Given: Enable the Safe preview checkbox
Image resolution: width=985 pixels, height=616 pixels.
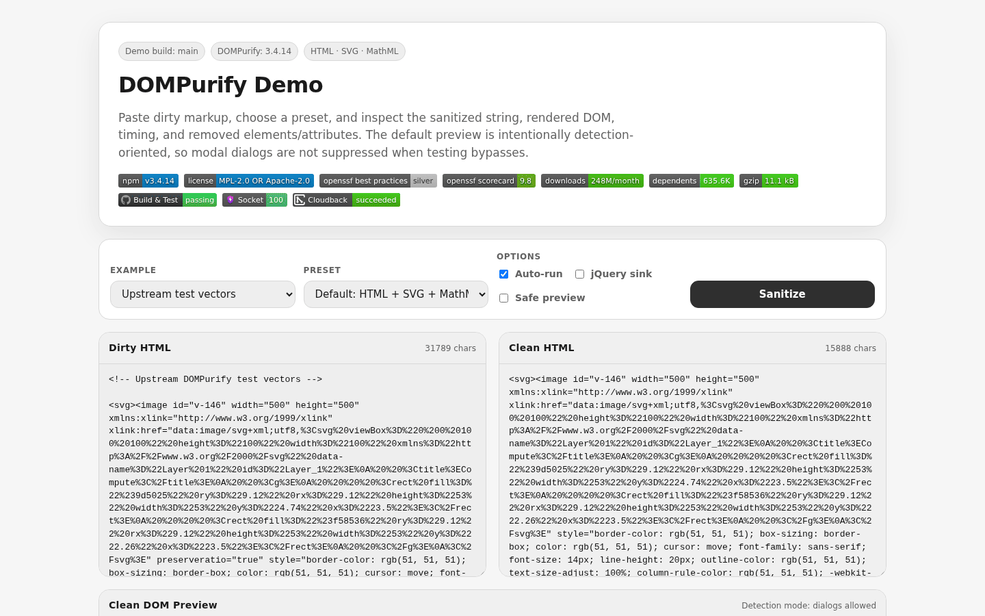Looking at the screenshot, I should click(503, 298).
